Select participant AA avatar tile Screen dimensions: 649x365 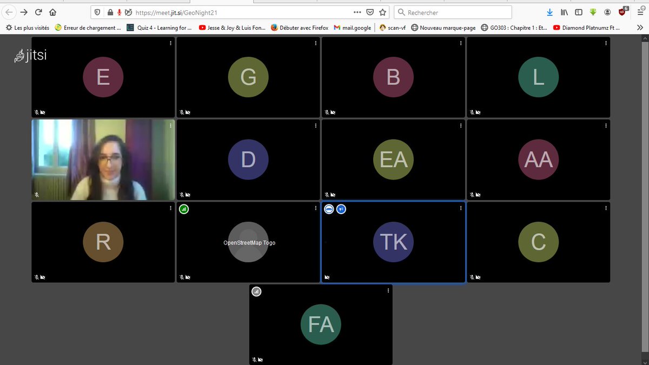pos(538,160)
